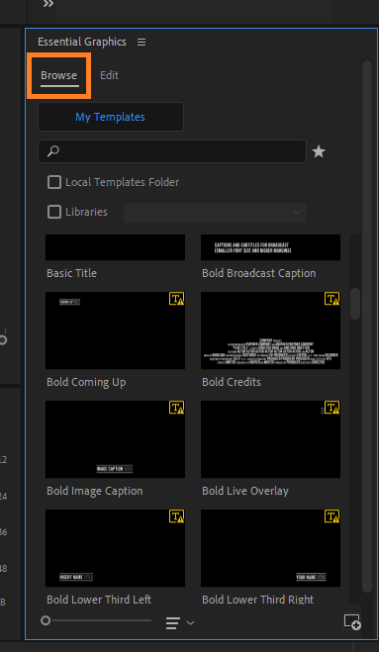Viewport: 379px width, 652px height.
Task: Click the new item icon at panel bottom-right
Action: pos(352,621)
